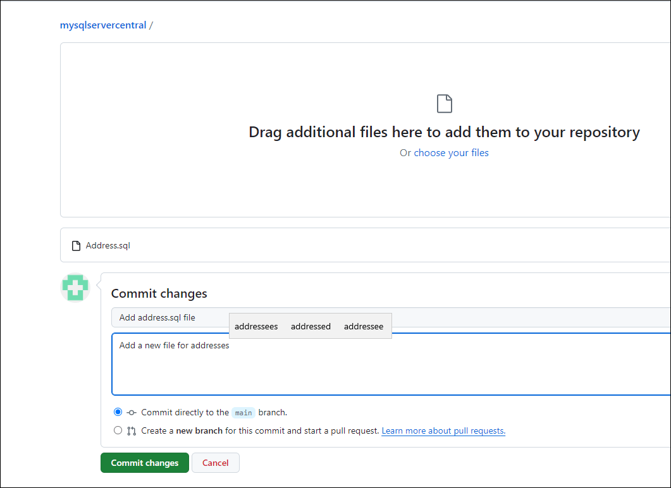Image resolution: width=671 pixels, height=488 pixels.
Task: Select create a new branch option
Action: click(x=118, y=430)
